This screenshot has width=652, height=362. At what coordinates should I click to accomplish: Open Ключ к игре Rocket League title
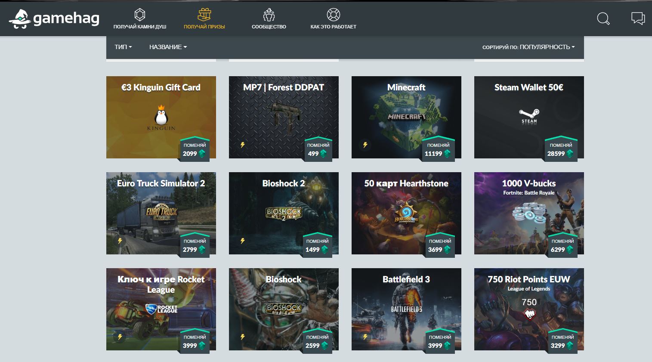pyautogui.click(x=161, y=285)
